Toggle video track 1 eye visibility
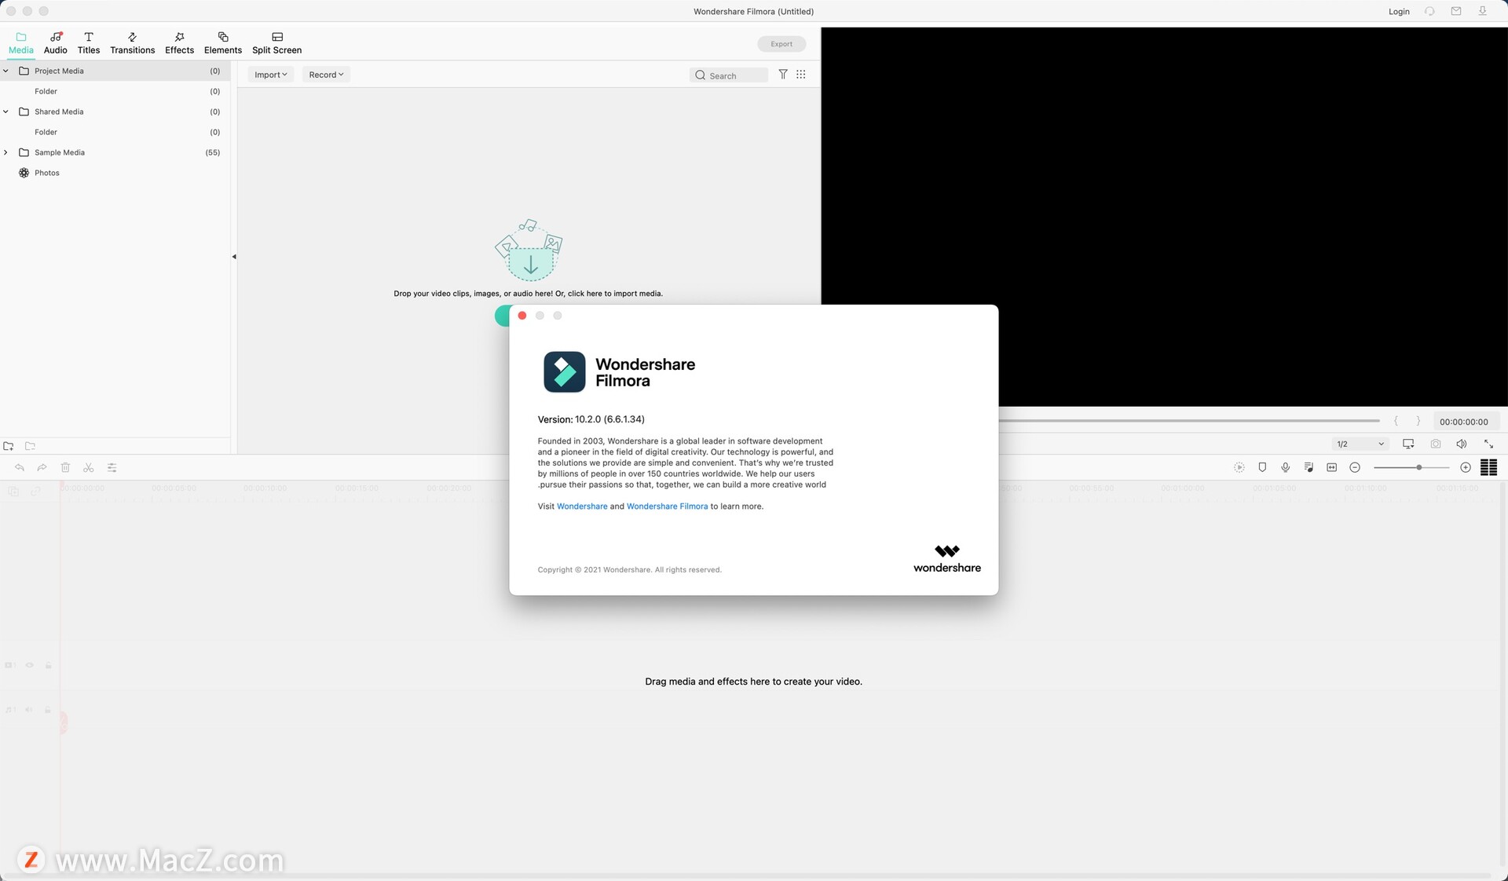The height and width of the screenshot is (881, 1508). pyautogui.click(x=30, y=665)
